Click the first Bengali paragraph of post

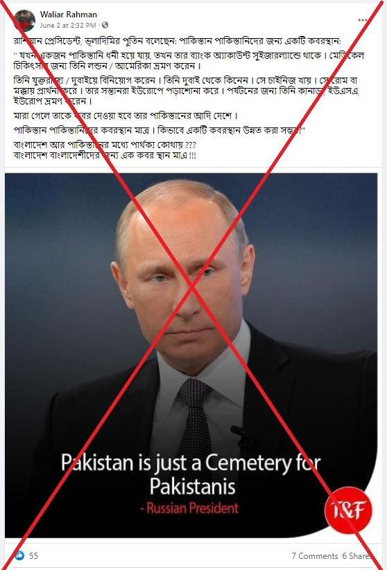click(x=178, y=41)
